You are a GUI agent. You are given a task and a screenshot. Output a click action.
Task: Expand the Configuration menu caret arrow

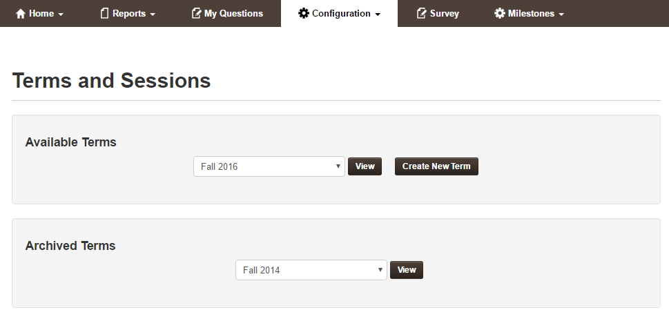[x=378, y=14]
